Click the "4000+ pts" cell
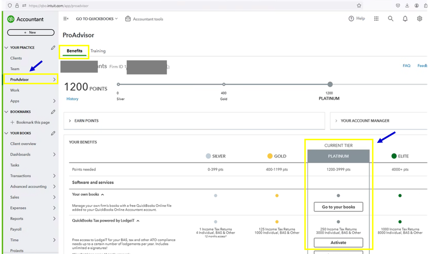Image resolution: width=430 pixels, height=254 pixels. [400, 170]
